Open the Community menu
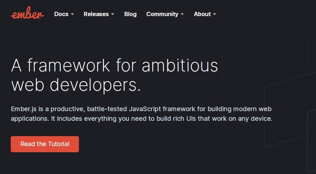This screenshot has height=174, width=316. (162, 14)
